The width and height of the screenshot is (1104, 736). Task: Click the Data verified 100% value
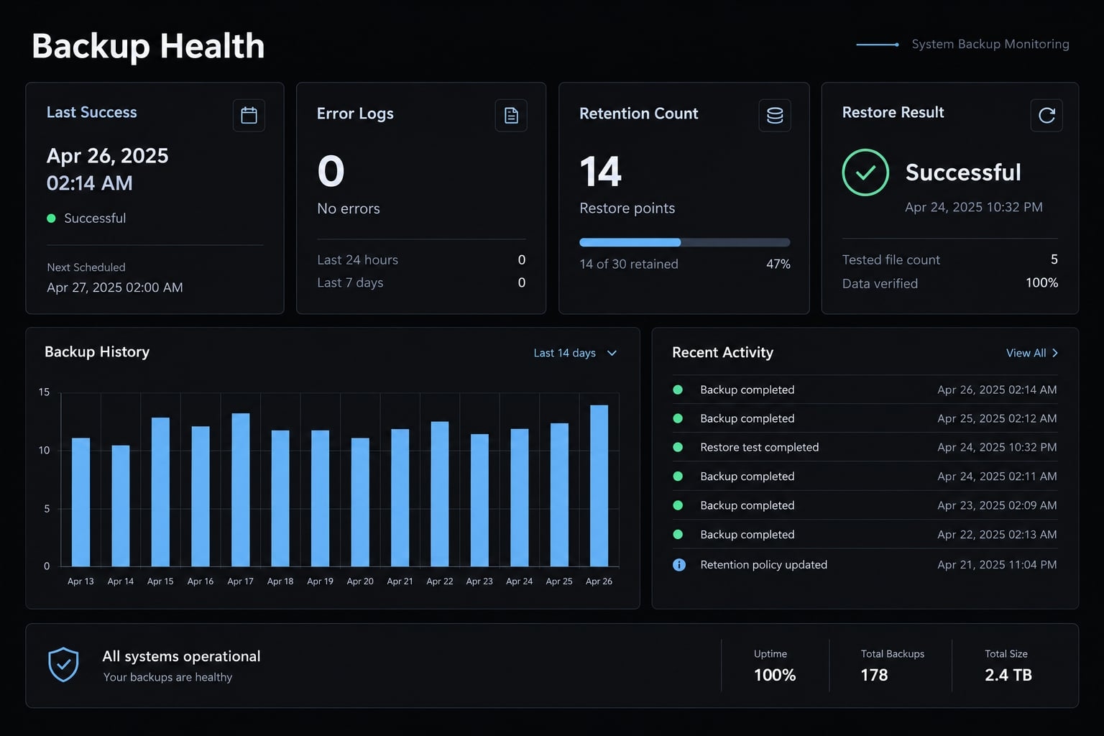[1041, 283]
